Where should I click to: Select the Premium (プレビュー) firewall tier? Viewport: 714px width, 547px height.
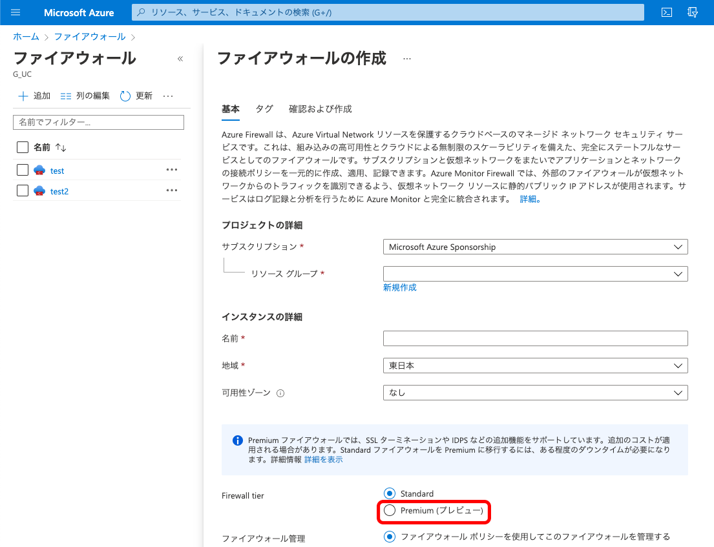[x=390, y=511]
